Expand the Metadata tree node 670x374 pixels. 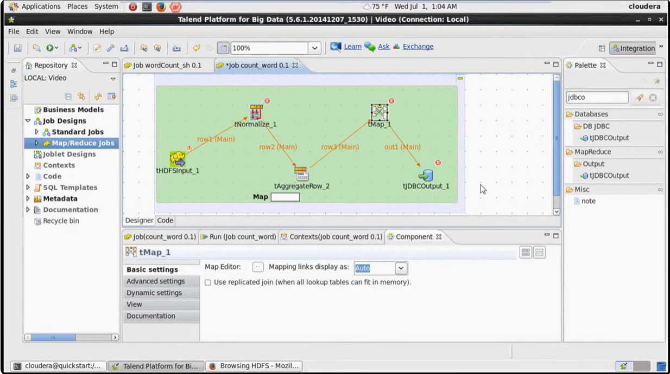(28, 198)
